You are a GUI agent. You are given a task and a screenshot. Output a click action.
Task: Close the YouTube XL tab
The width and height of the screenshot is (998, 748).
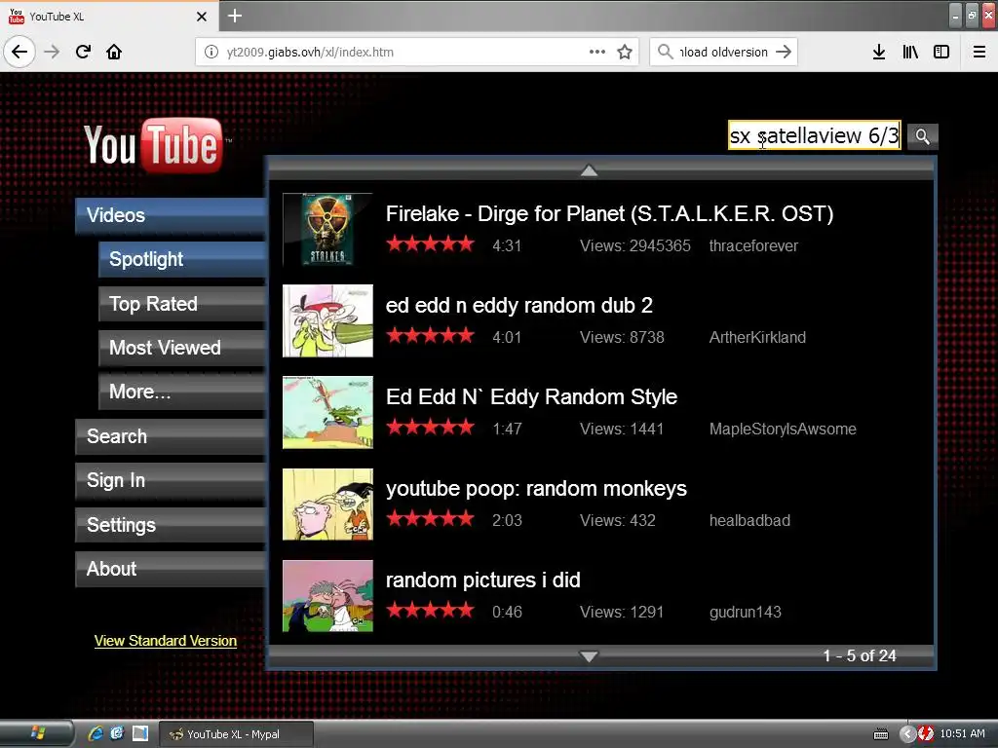click(x=202, y=17)
